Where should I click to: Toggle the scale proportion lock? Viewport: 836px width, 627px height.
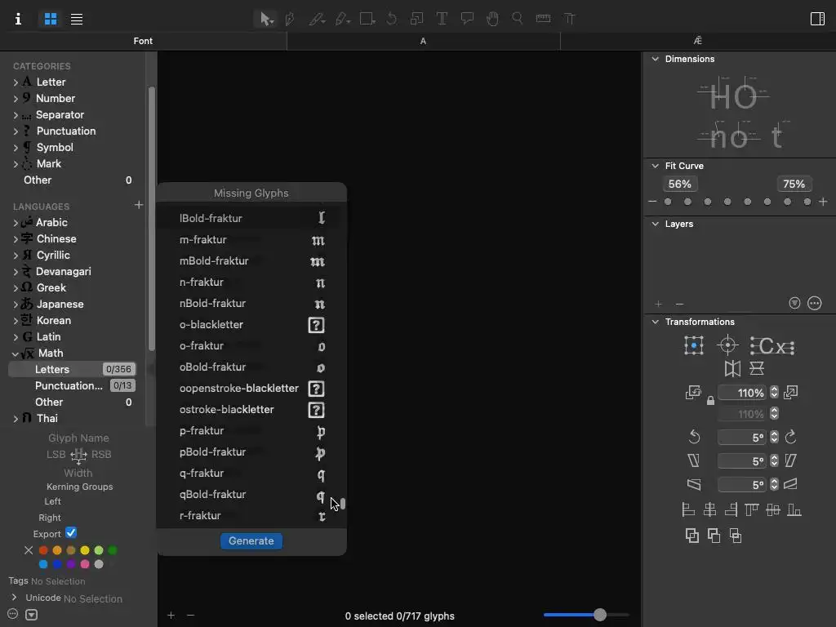point(710,400)
